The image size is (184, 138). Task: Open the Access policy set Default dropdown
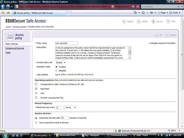pos(61,63)
